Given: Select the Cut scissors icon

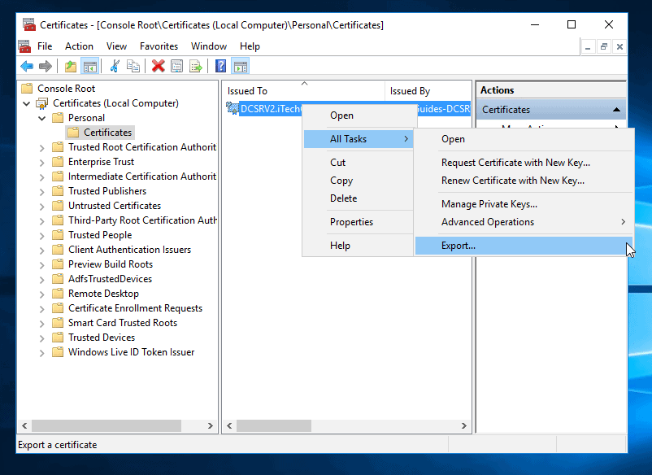Looking at the screenshot, I should 114,66.
